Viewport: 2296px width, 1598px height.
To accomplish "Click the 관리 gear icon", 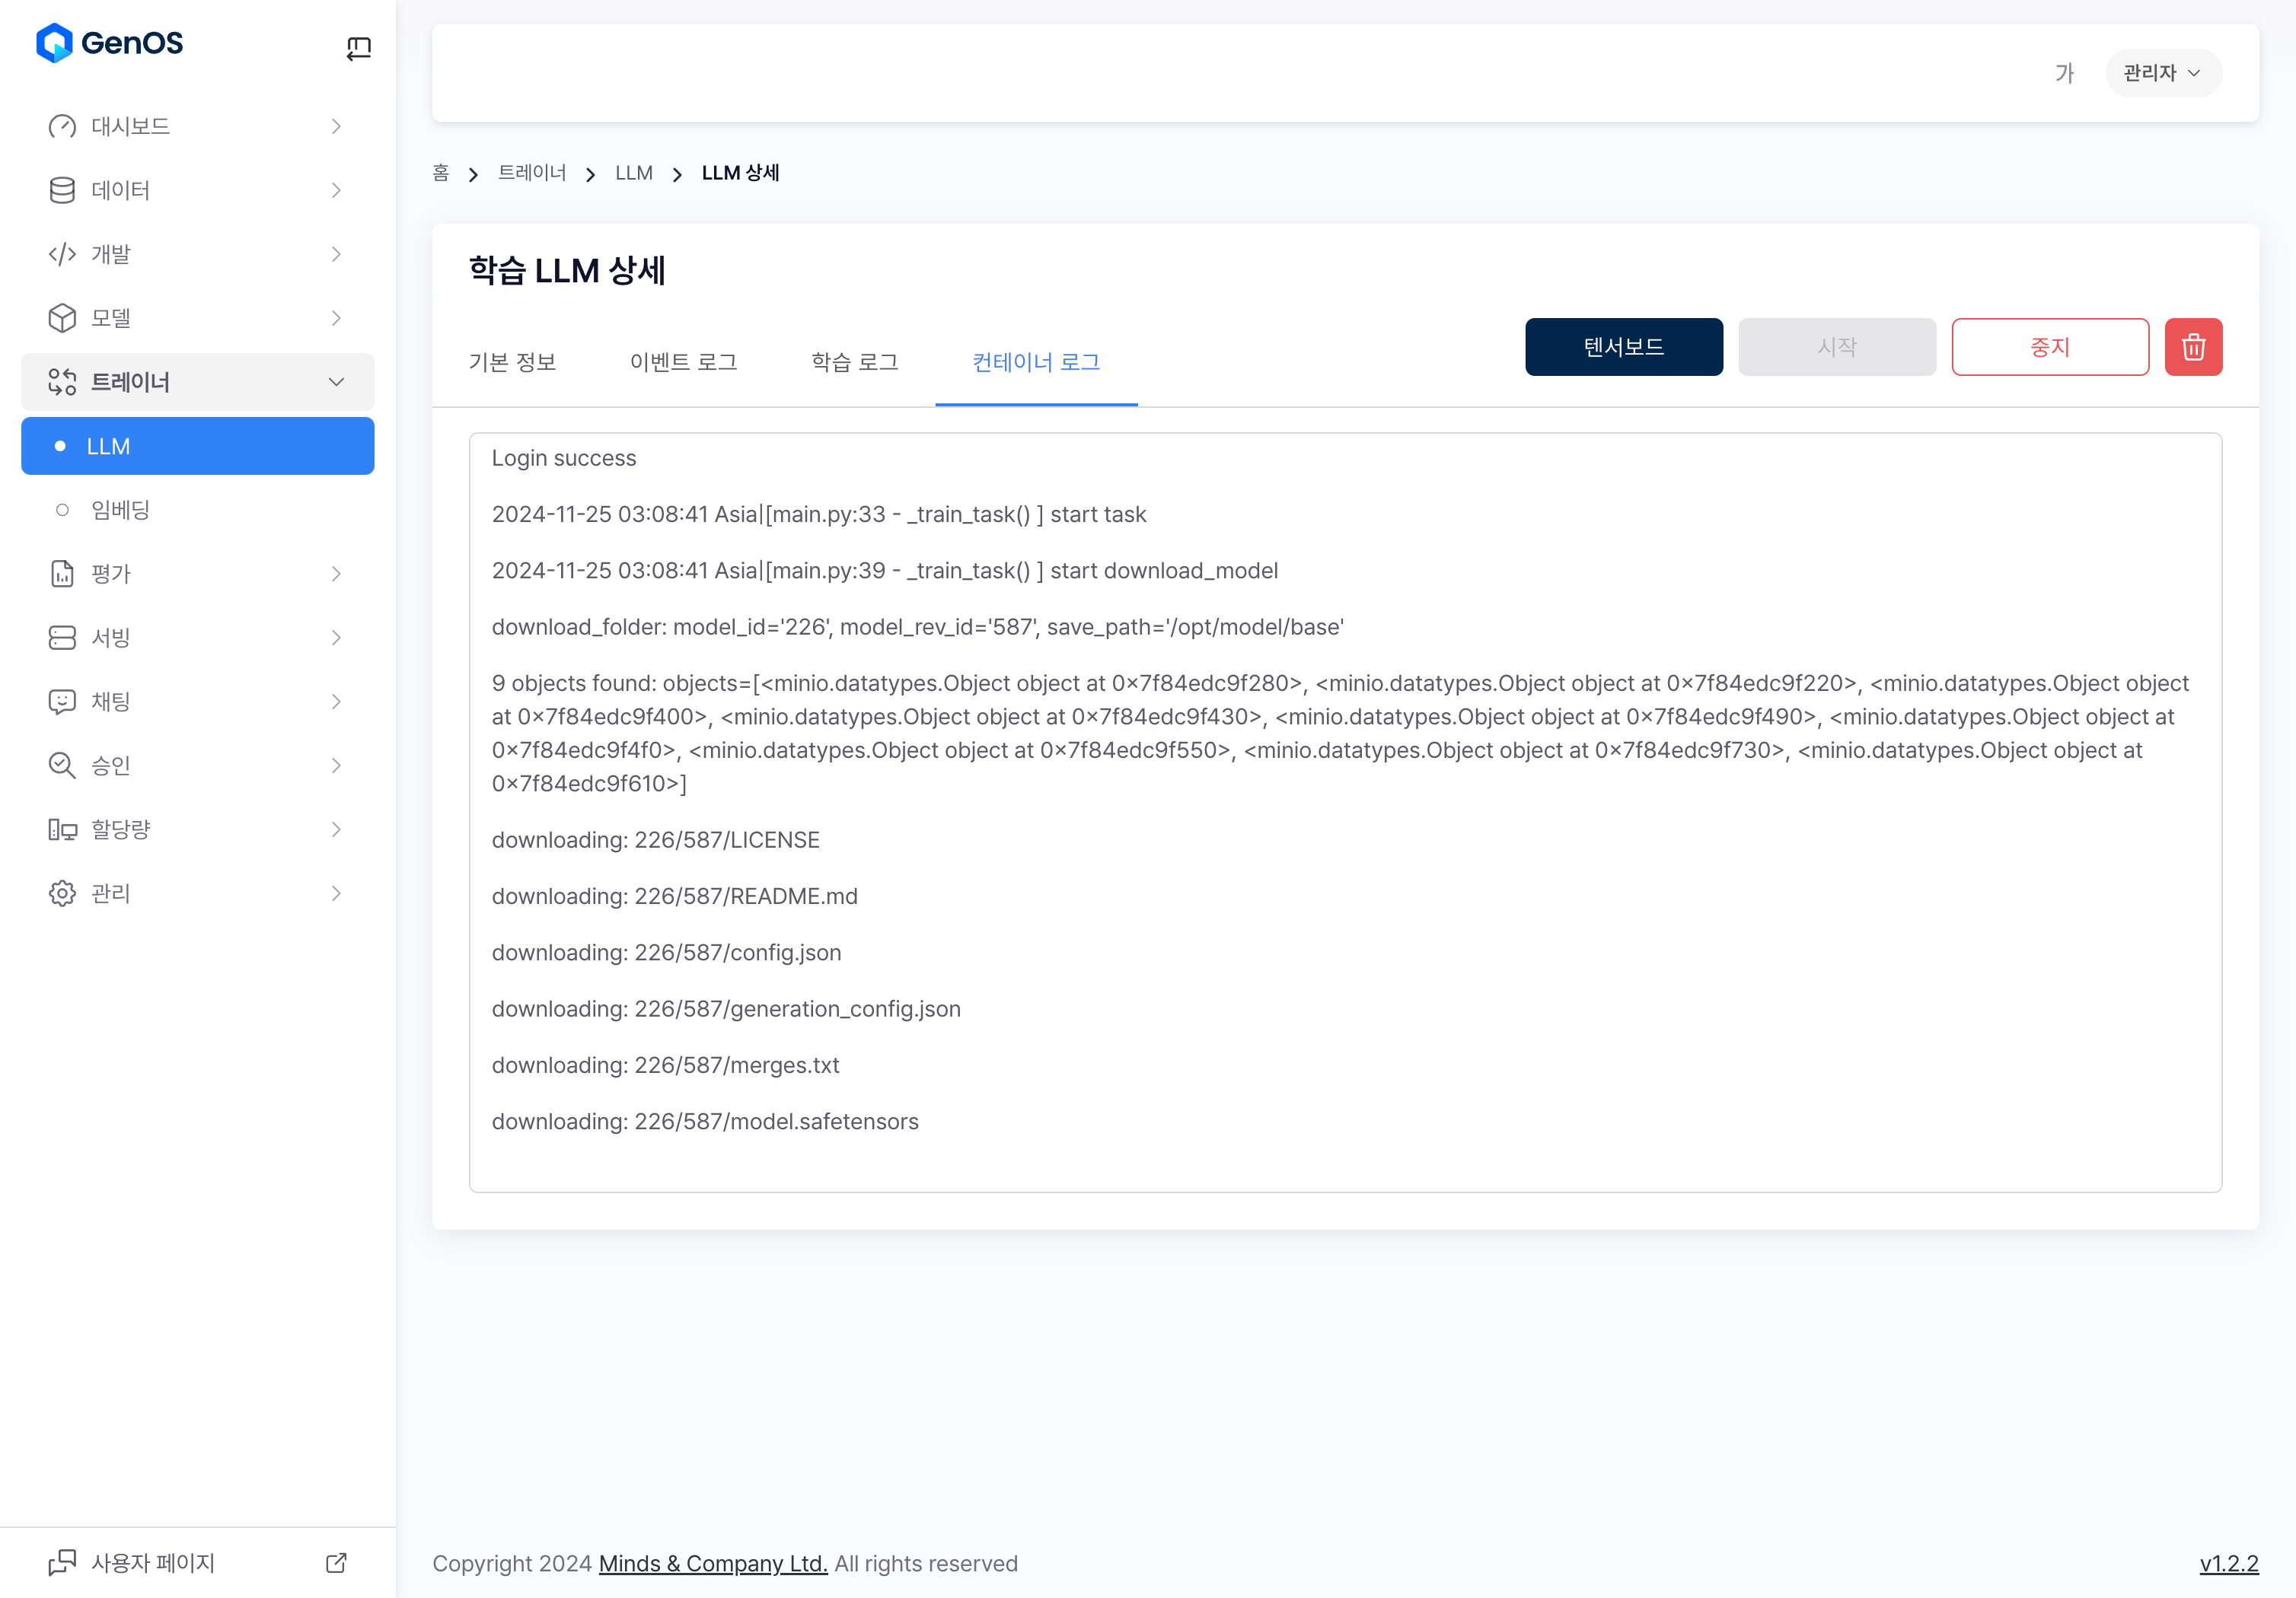I will [x=62, y=893].
